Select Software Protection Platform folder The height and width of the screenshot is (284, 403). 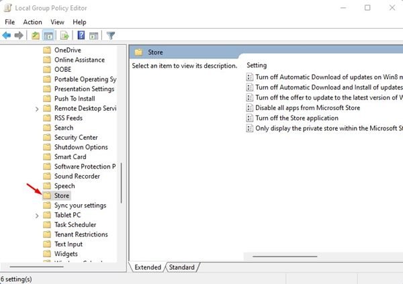tap(85, 167)
